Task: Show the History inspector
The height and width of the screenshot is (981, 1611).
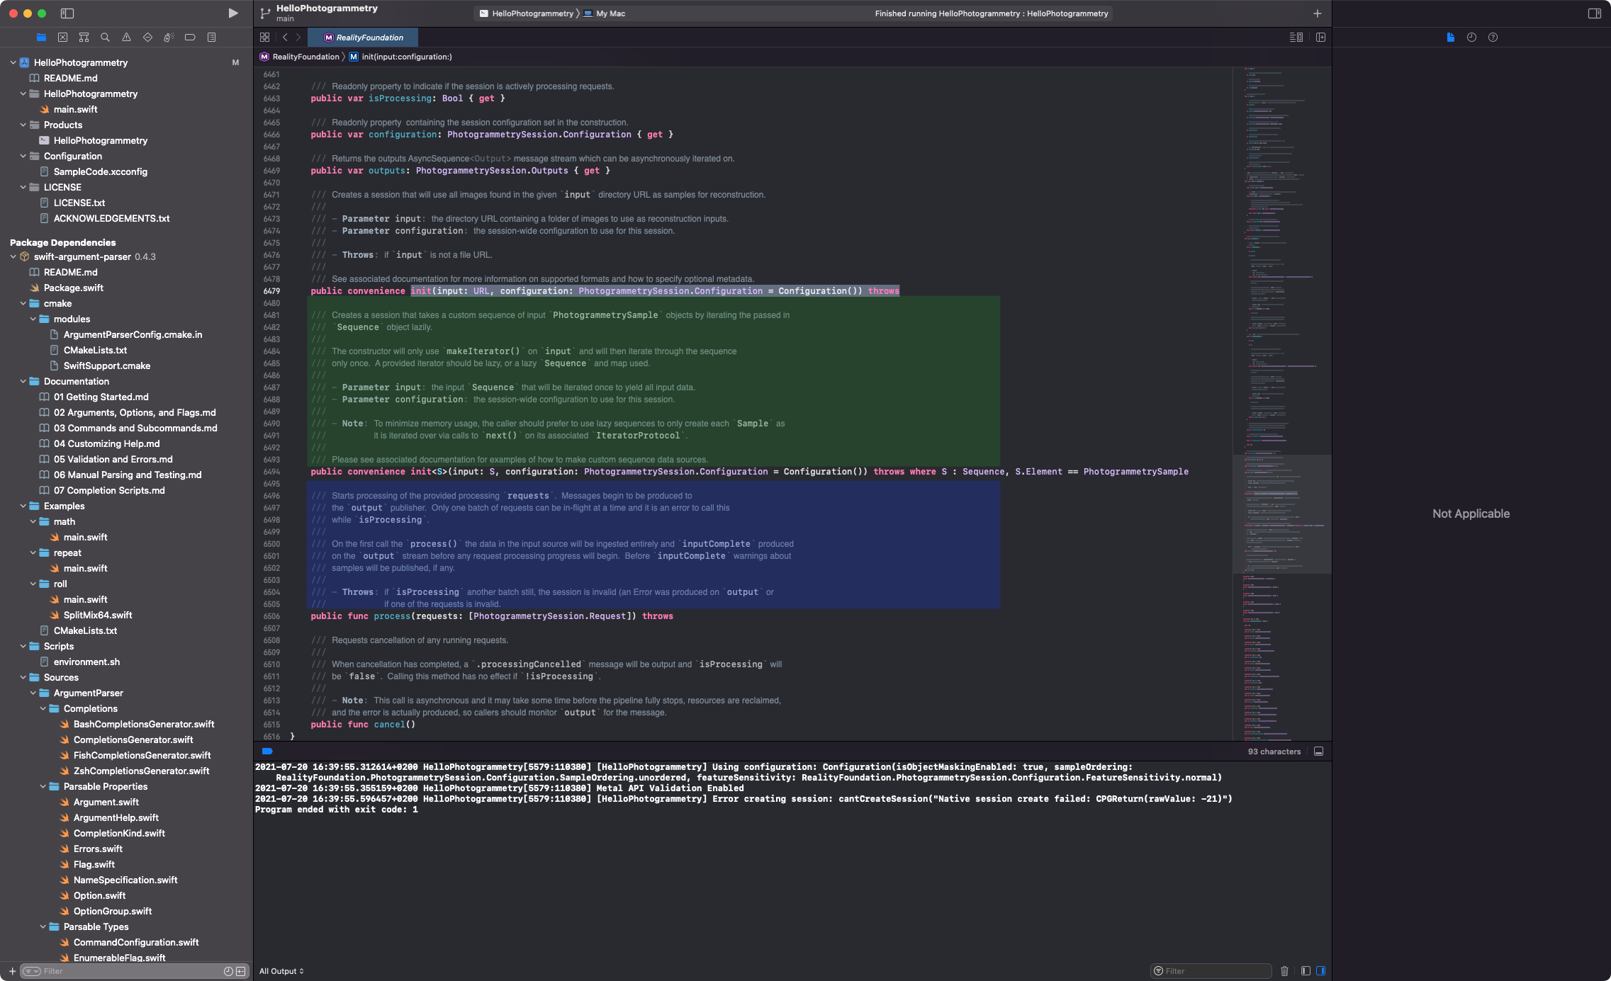Action: tap(1471, 37)
